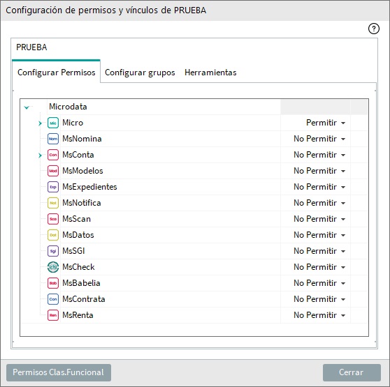Click the Permisos Clas.Funcional button

pyautogui.click(x=59, y=372)
